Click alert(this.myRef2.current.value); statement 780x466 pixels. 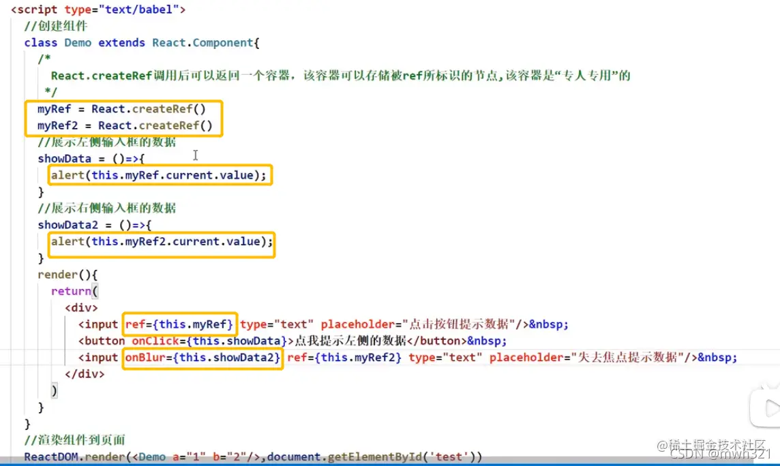pos(162,241)
